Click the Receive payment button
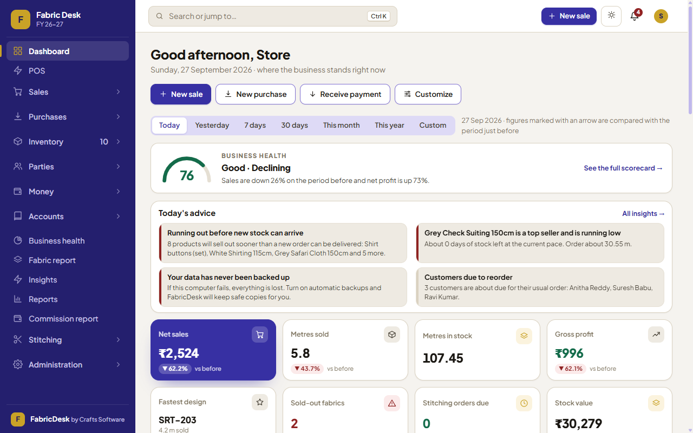 coord(345,94)
